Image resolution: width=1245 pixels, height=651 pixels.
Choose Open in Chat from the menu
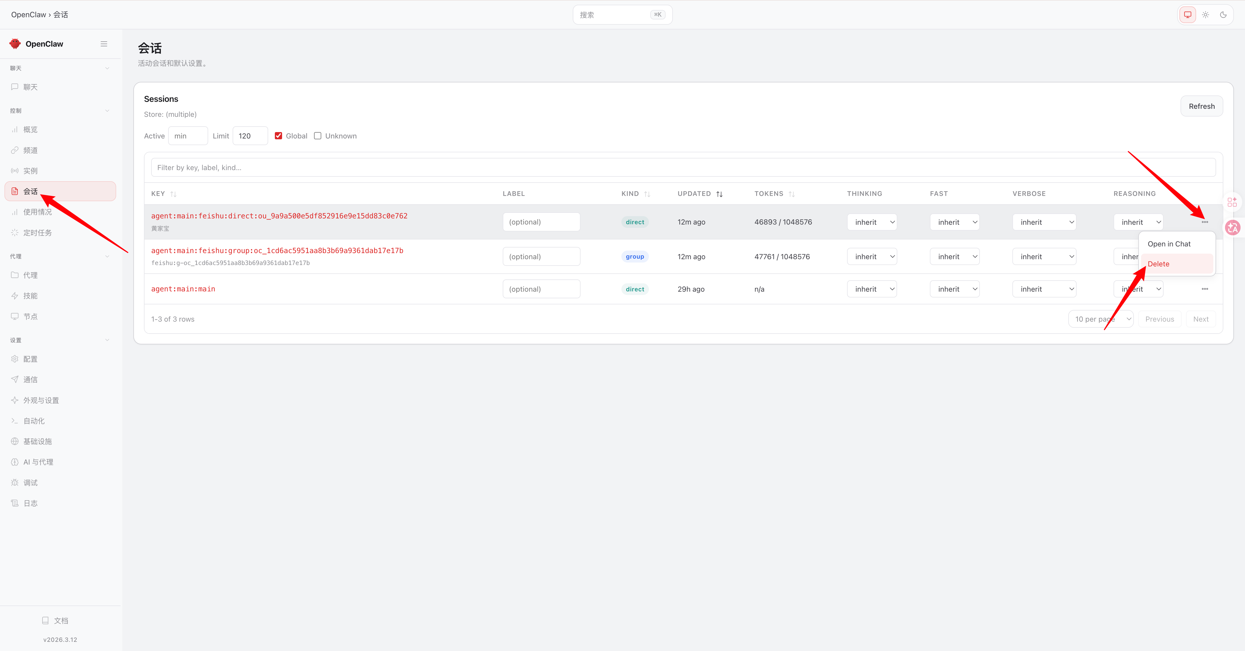1177,244
